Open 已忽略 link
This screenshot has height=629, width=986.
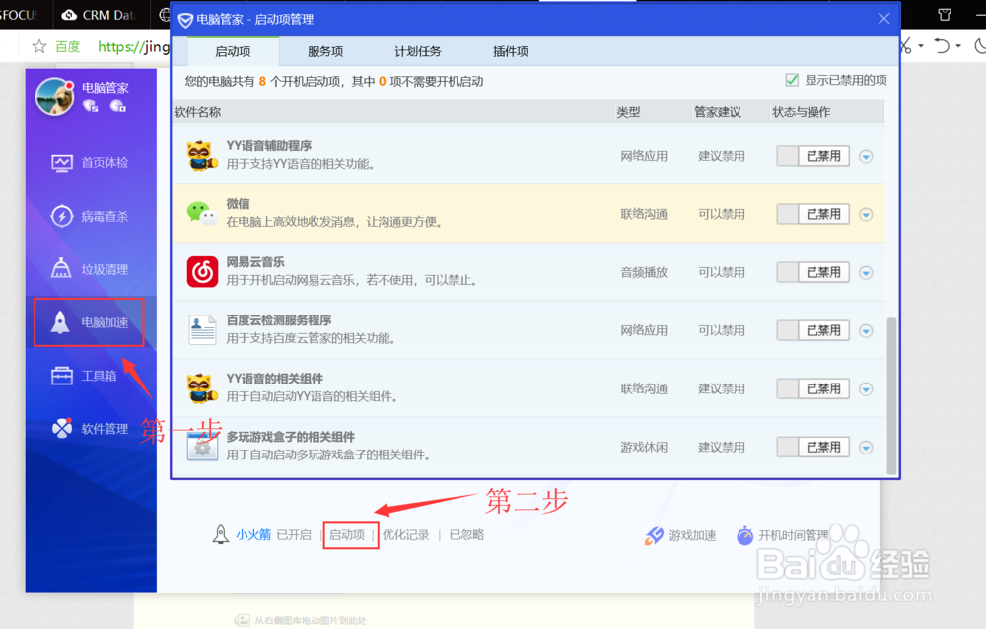pos(466,534)
